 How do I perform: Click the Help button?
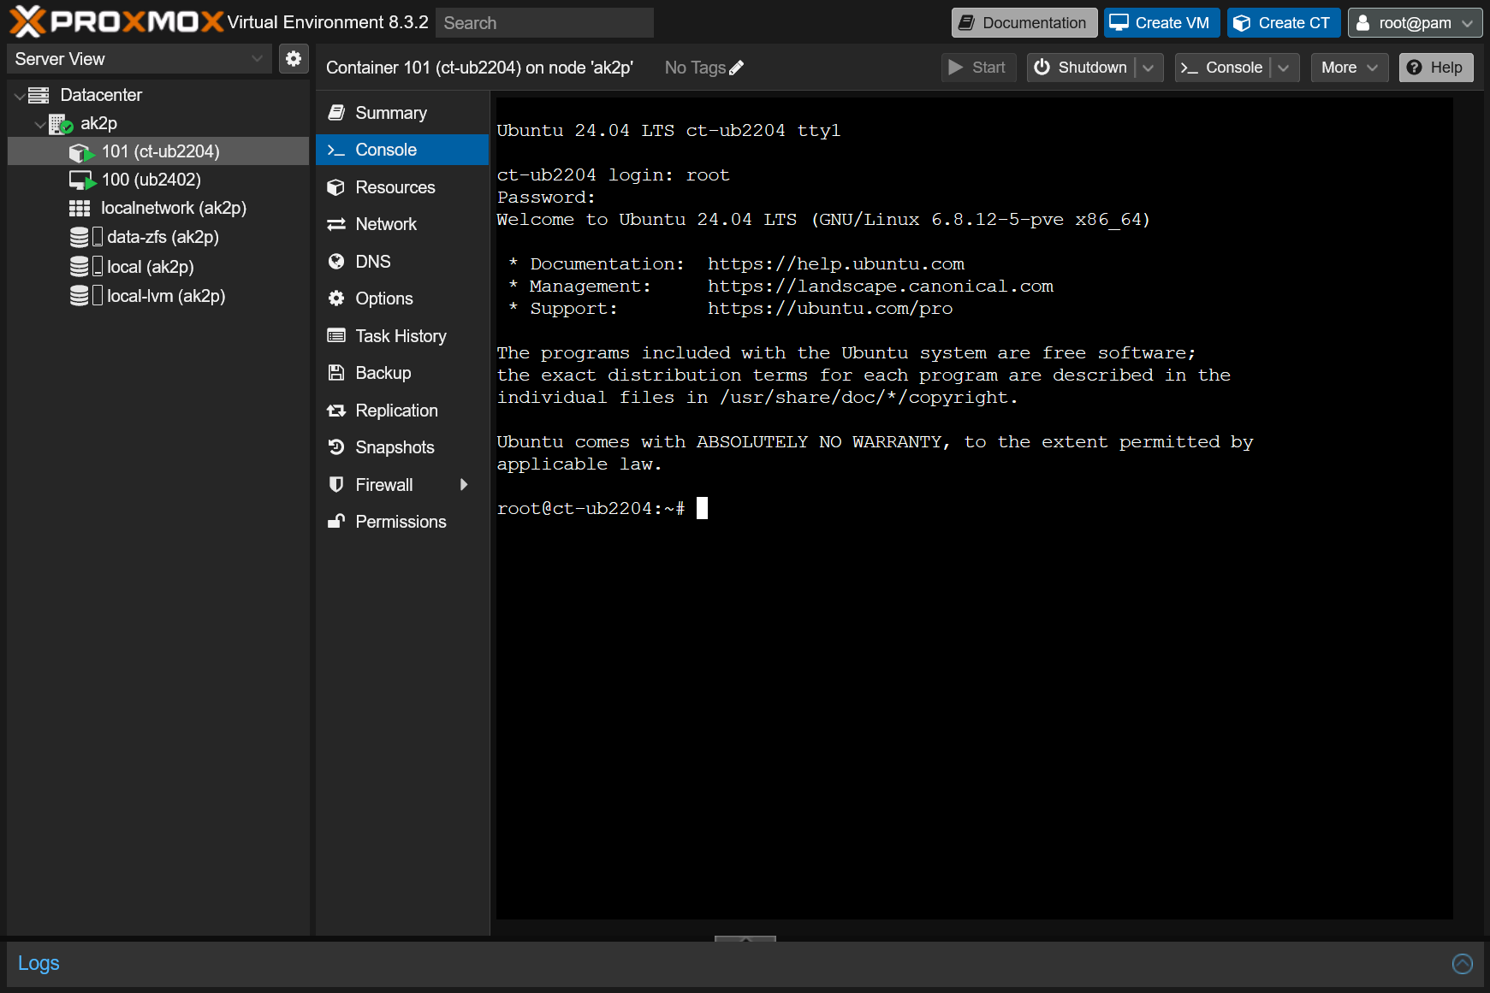tap(1435, 68)
